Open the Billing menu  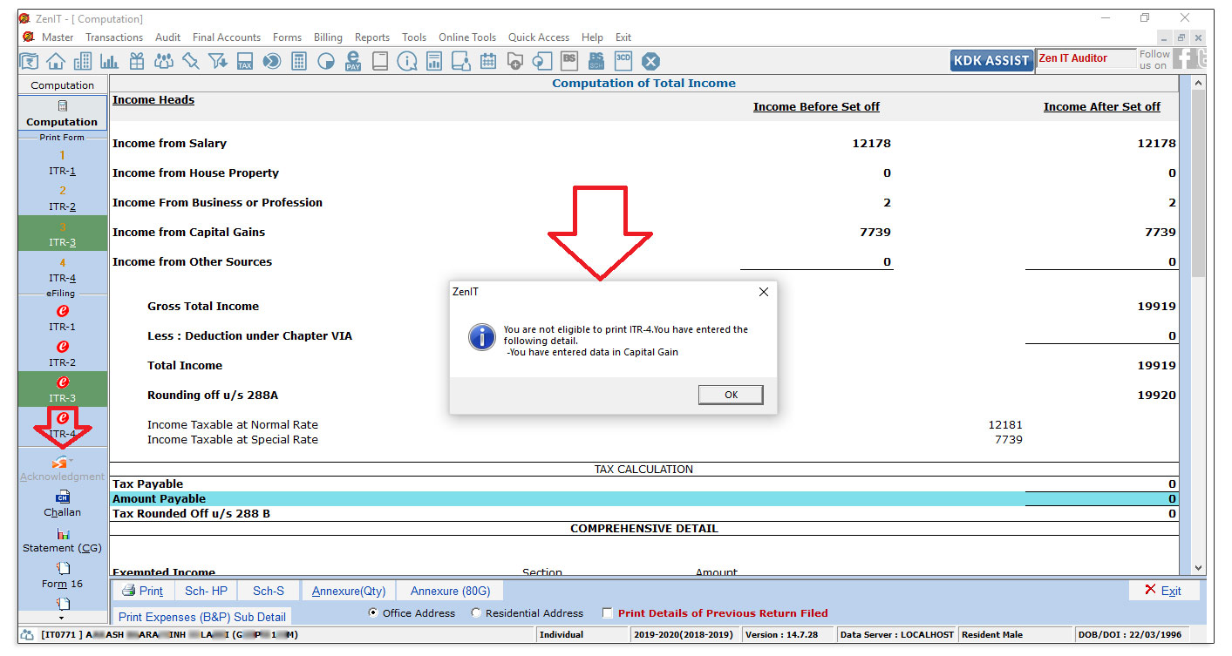click(x=328, y=37)
